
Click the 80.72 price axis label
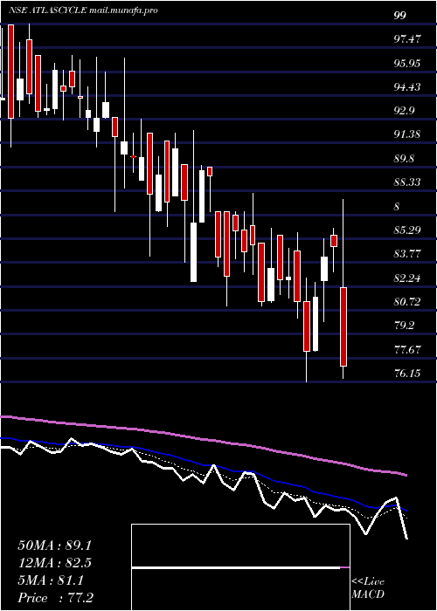407,302
